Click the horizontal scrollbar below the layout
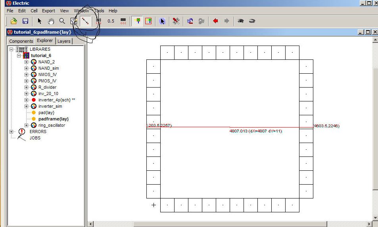 coord(230,224)
